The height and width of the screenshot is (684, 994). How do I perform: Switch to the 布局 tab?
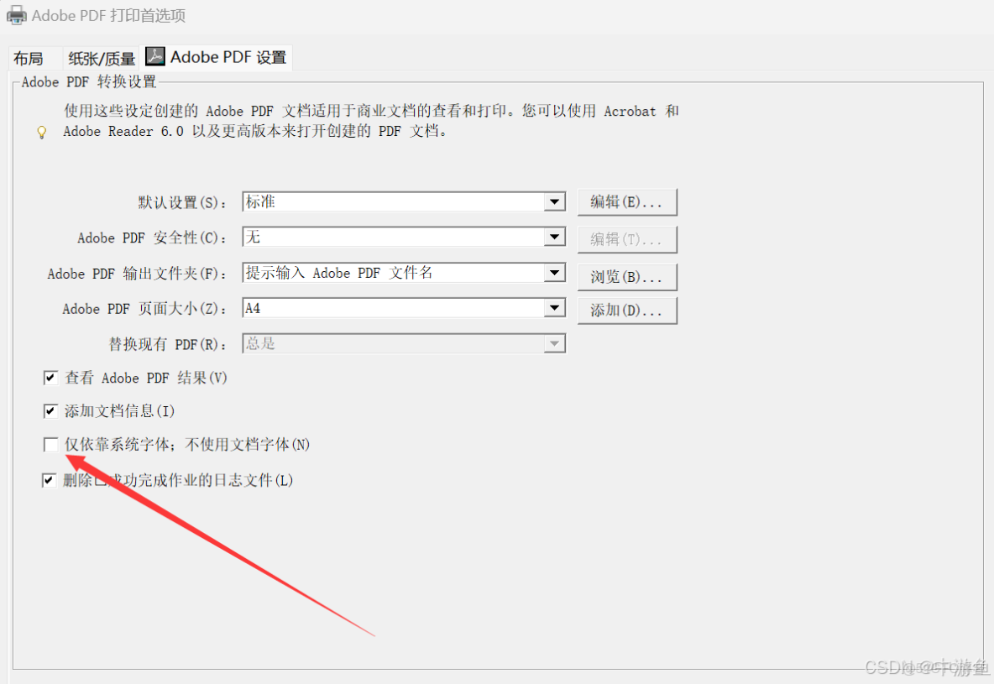pos(29,59)
